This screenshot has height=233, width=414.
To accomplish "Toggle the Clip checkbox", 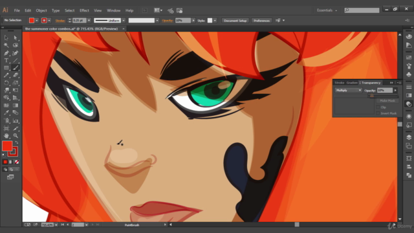I will click(x=378, y=107).
